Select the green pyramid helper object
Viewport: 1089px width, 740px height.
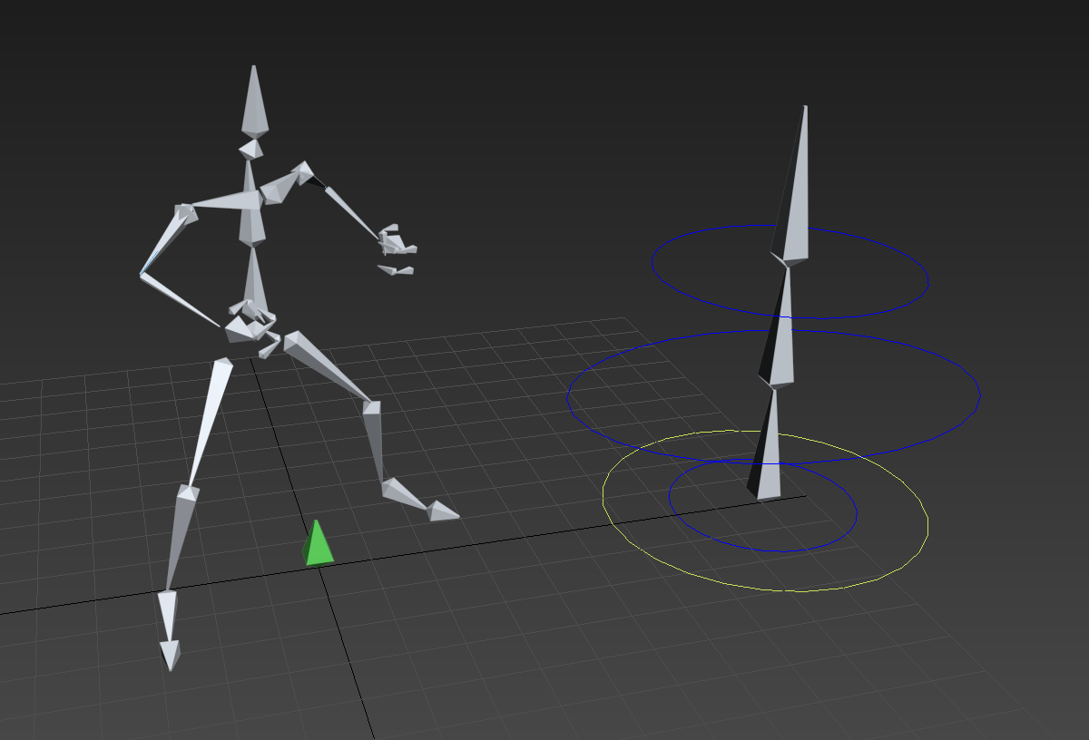coord(318,544)
